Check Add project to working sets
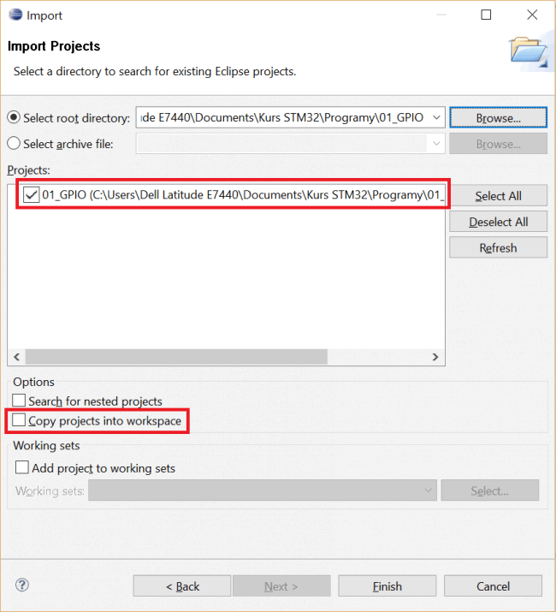Screen dimensions: 556x612 click(22, 467)
